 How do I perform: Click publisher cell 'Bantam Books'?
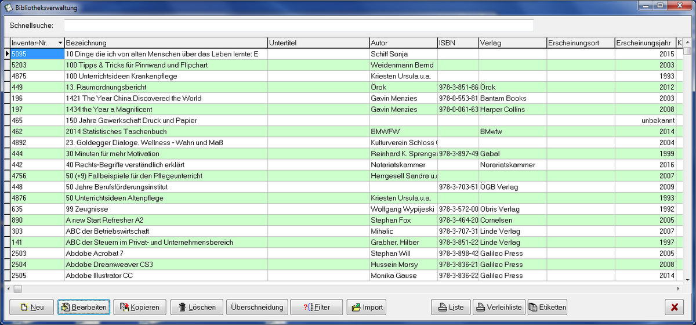[x=513, y=98]
